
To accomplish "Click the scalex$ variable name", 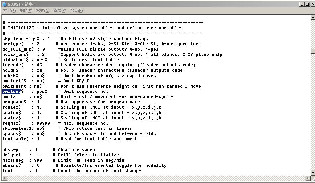I will [x=12, y=107].
